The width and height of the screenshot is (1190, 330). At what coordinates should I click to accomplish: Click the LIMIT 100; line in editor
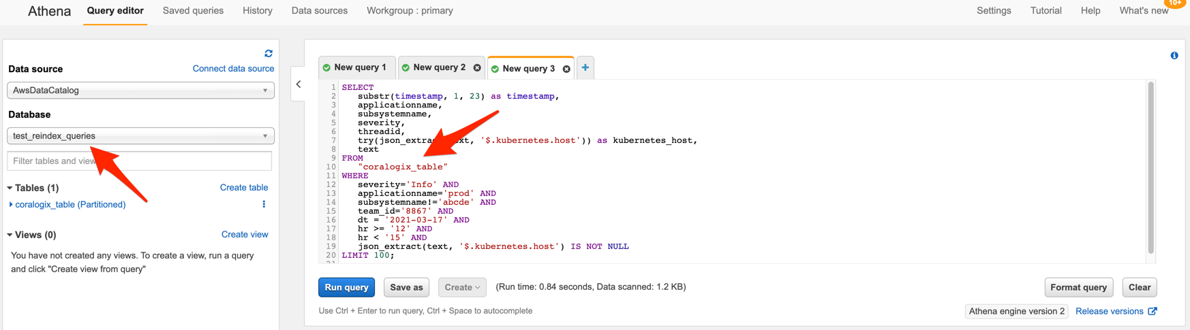tap(368, 255)
